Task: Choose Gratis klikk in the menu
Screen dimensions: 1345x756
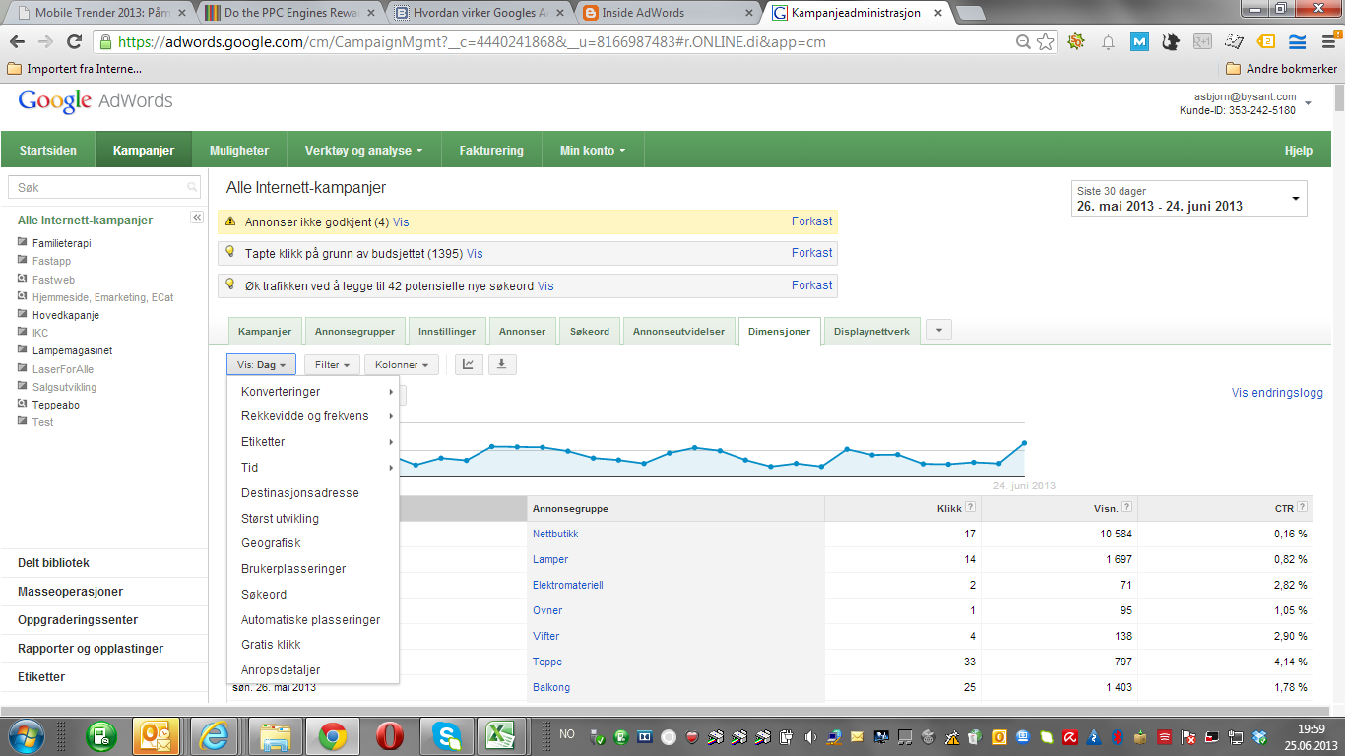Action: (313, 645)
